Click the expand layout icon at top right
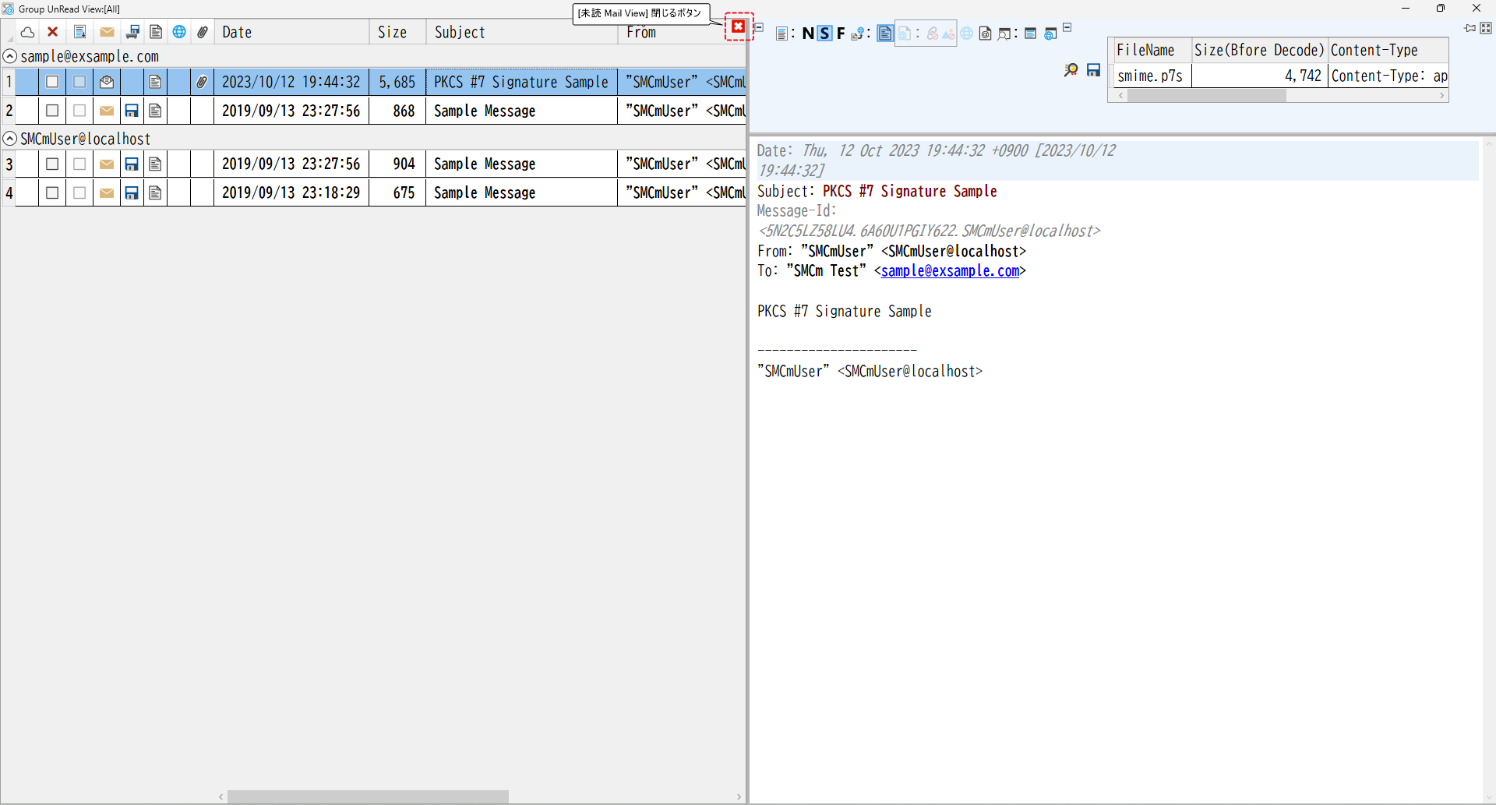Screen dimensions: 1496x805 pyautogui.click(x=1486, y=28)
